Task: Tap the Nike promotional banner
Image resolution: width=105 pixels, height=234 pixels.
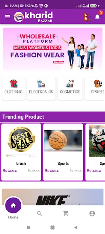Action: (53, 197)
